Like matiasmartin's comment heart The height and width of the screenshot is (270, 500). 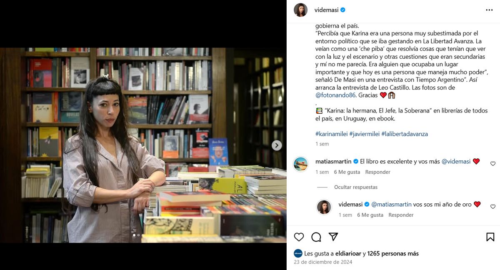tap(493, 164)
